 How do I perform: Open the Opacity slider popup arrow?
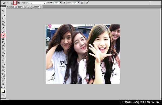tap(60, 3)
